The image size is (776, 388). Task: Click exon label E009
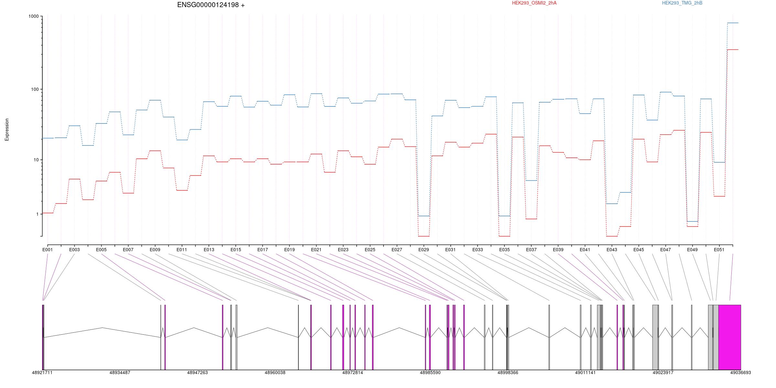pos(155,250)
